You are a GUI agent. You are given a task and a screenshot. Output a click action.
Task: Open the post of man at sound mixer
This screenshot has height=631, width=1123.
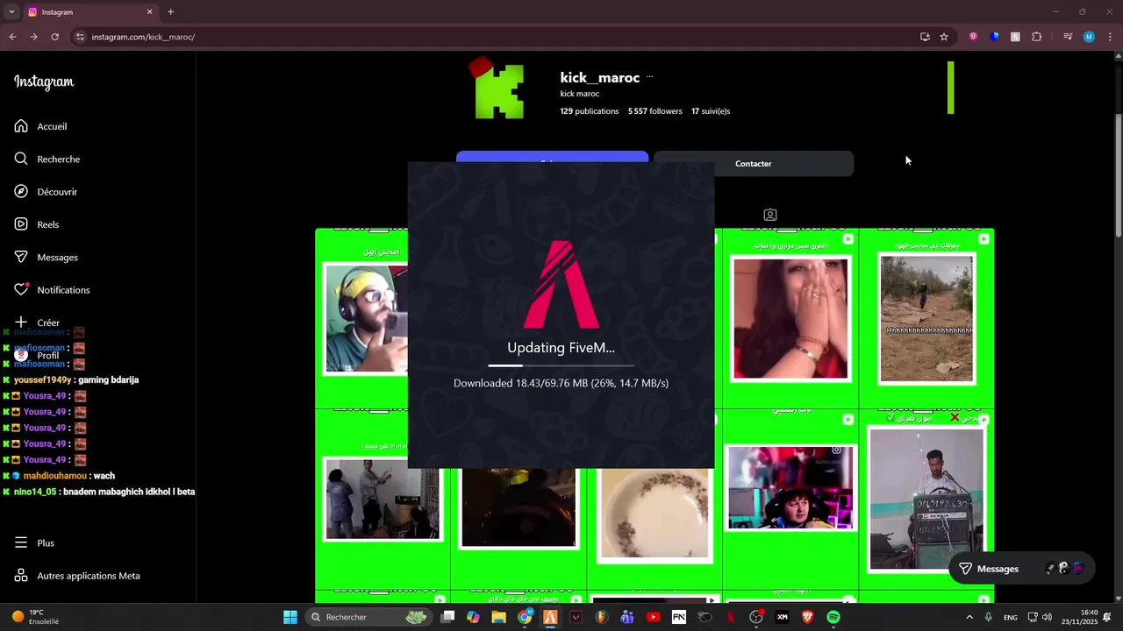click(x=926, y=498)
